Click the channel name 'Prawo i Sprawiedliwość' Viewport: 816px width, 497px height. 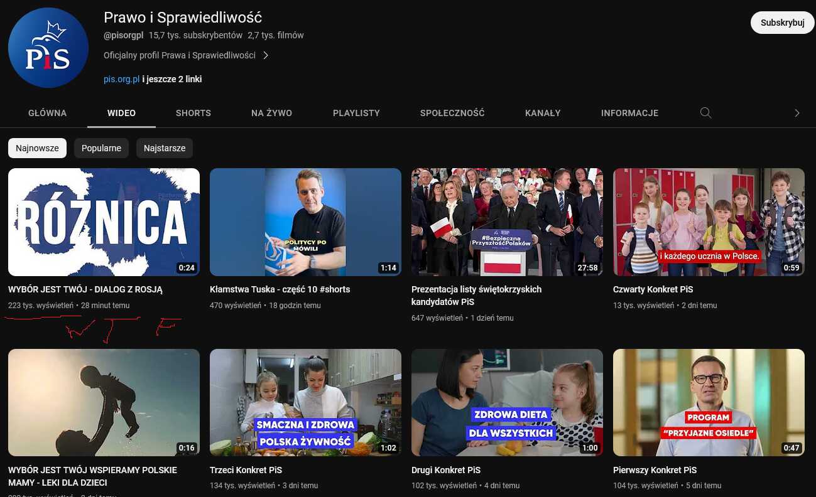pyautogui.click(x=183, y=18)
